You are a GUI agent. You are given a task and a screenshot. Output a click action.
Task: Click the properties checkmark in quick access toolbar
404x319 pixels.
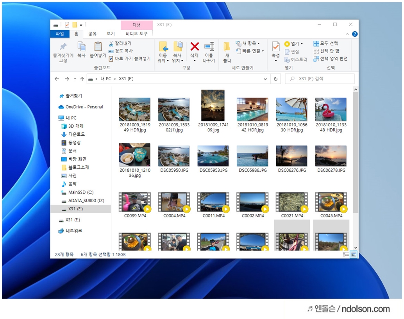[67, 25]
